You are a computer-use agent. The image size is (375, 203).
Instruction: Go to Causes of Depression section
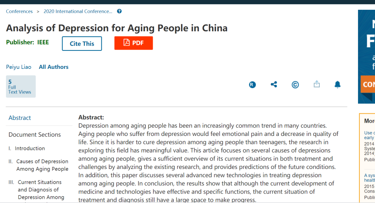[42, 165]
